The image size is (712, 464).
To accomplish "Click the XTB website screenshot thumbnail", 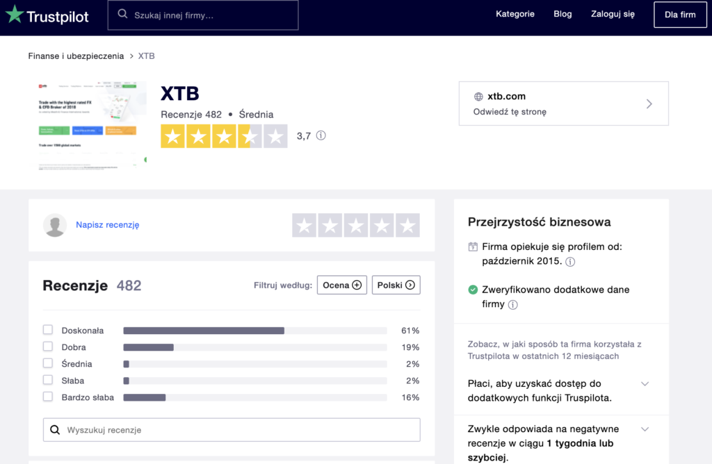I will [x=92, y=126].
